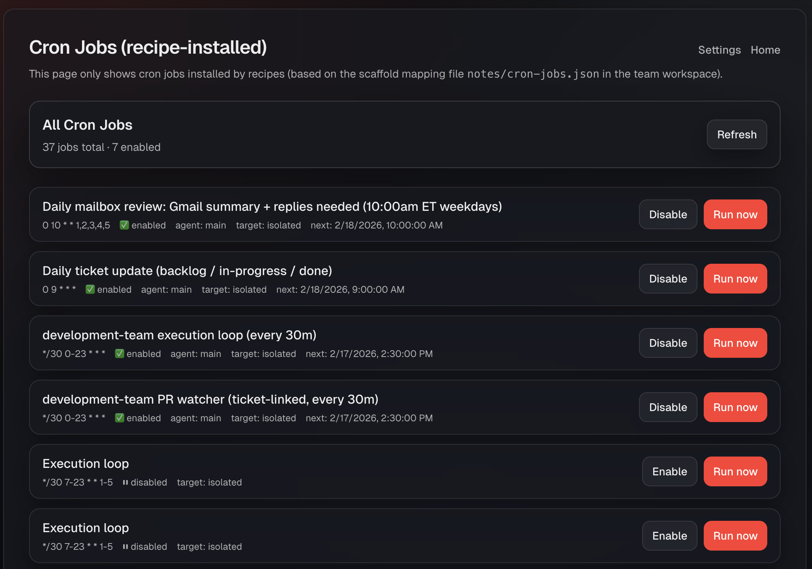Enable the second Execution loop job
Screen dimensions: 812x569
(669, 536)
